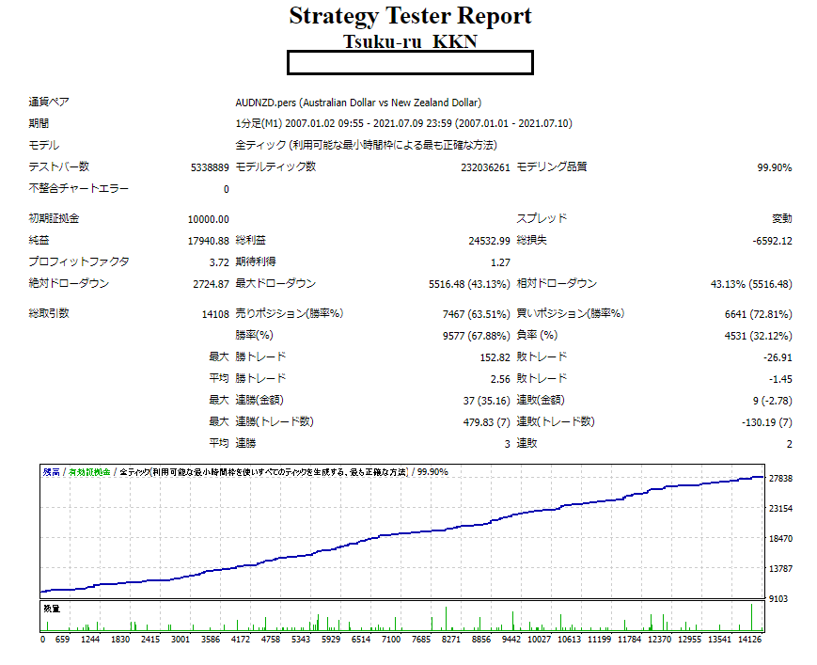Click the model ticks value 232036261
Image resolution: width=817 pixels, height=665 pixels.
tap(485, 167)
